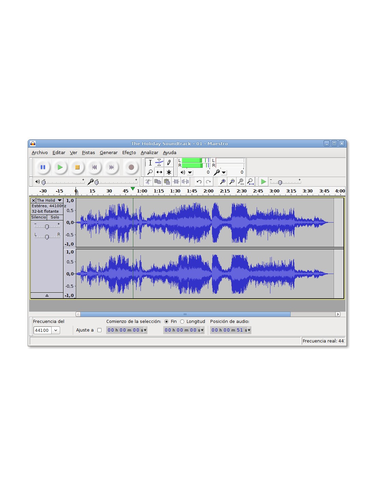
Task: Click the Undo arrow icon
Action: 199,182
